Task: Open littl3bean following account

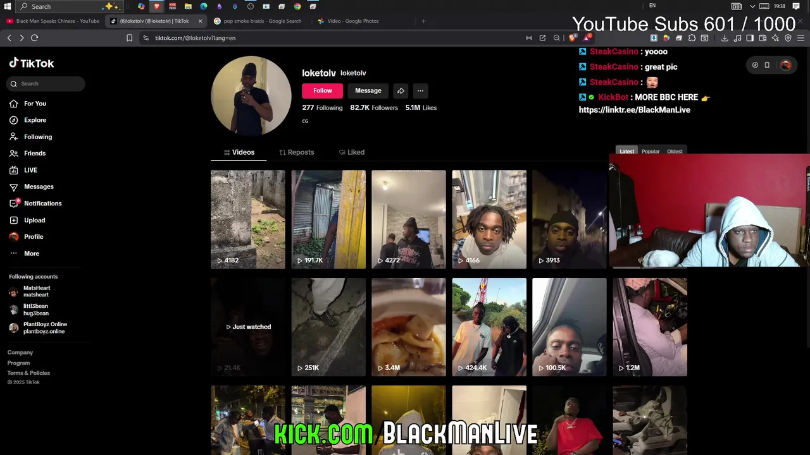Action: (x=29, y=310)
